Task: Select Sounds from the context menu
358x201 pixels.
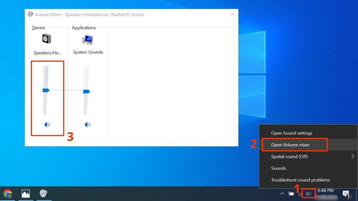Action: coord(278,168)
